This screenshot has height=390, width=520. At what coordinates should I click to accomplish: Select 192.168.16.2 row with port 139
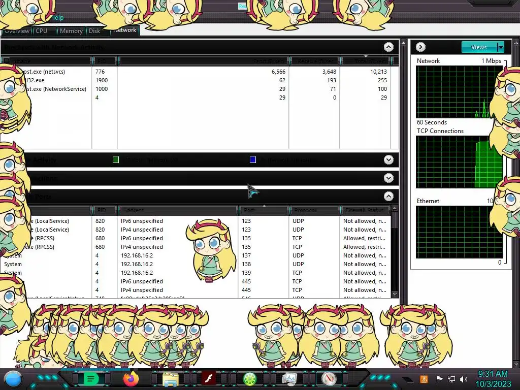(196, 273)
